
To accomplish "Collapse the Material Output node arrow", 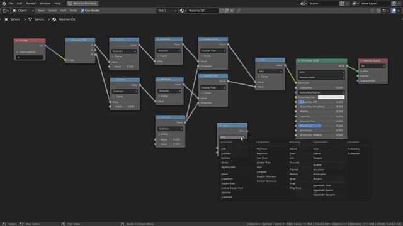I will point(361,61).
